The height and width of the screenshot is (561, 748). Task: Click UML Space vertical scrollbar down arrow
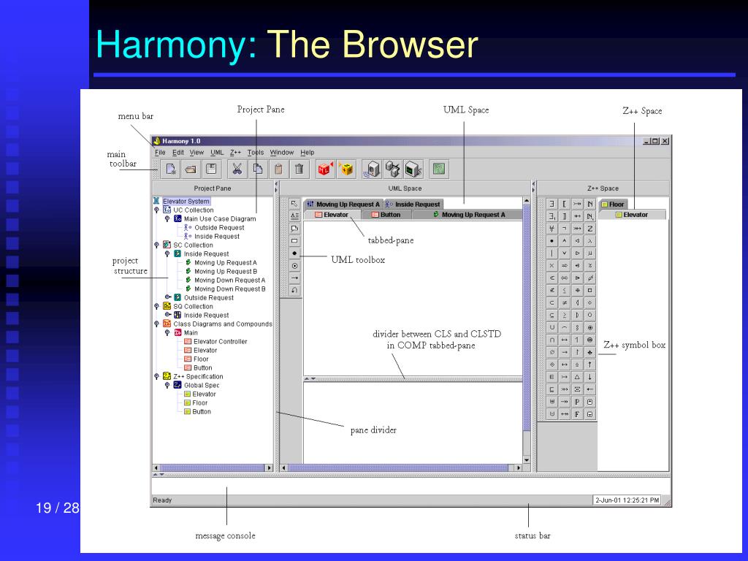527,460
